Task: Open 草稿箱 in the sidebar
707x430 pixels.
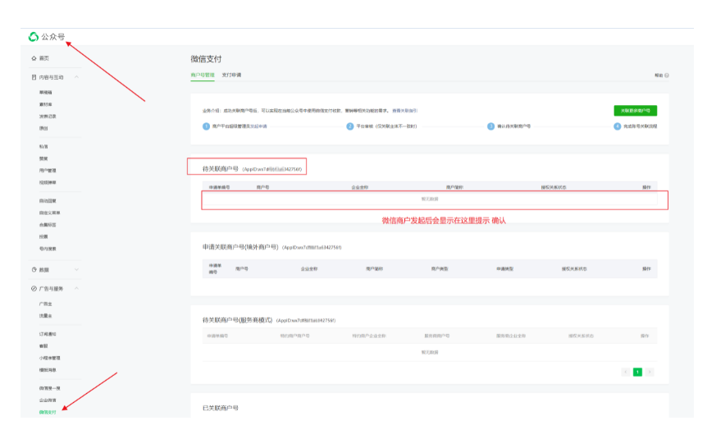Action: point(45,92)
